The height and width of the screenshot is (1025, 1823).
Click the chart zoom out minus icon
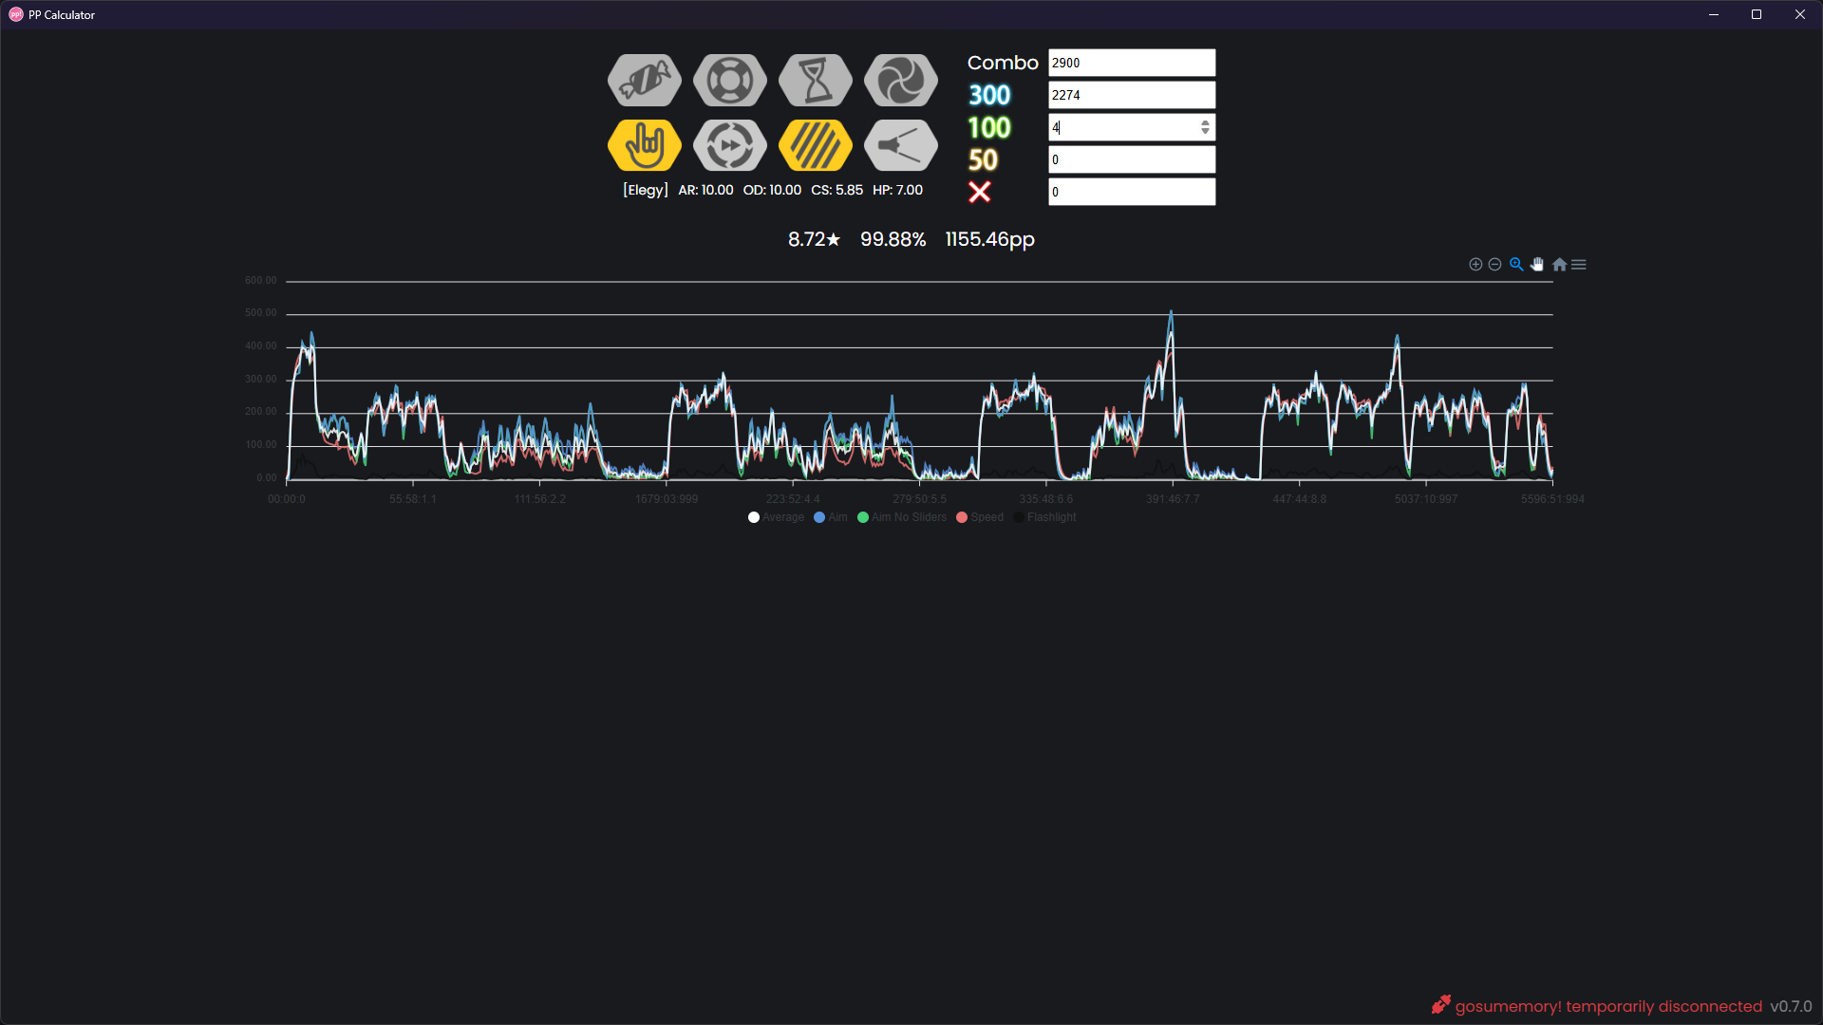[1494, 265]
